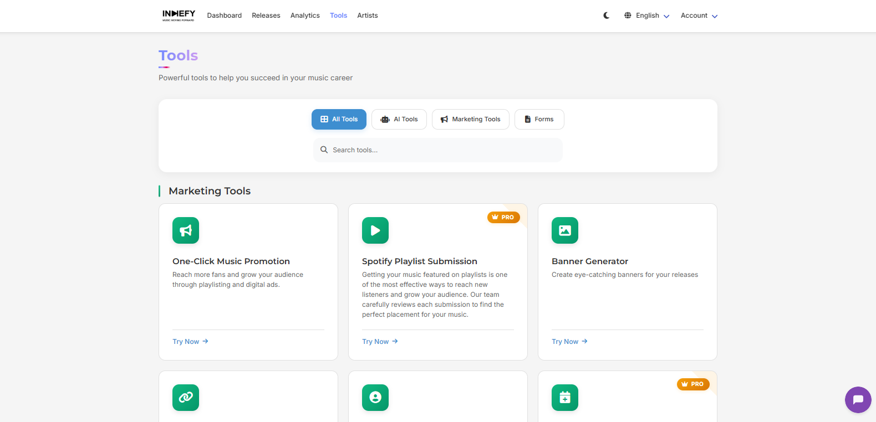Click the green user profile tool icon

pos(375,398)
